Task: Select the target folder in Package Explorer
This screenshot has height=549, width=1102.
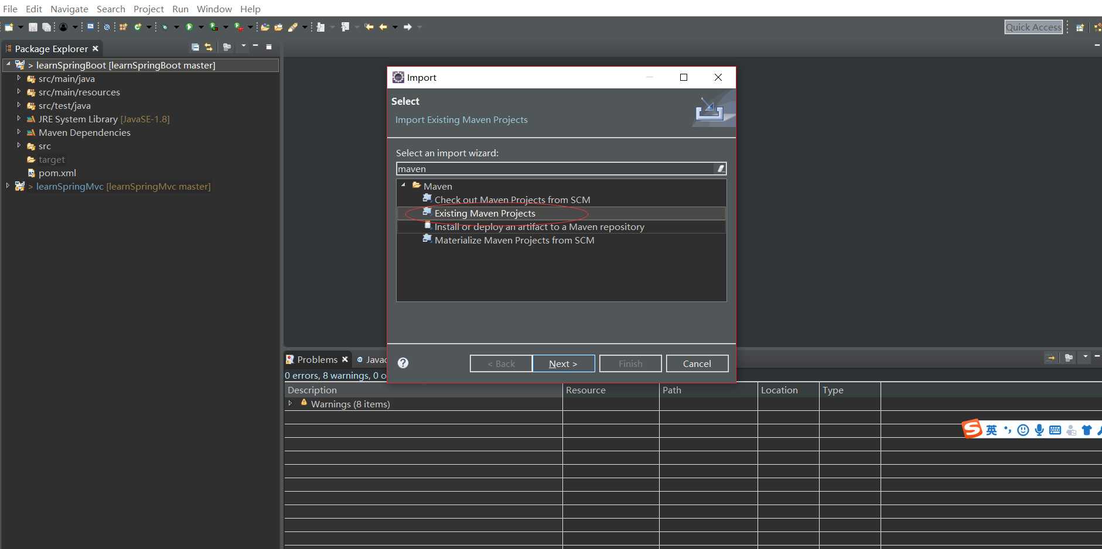Action: click(52, 159)
